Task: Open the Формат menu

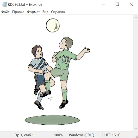Action: (33, 12)
